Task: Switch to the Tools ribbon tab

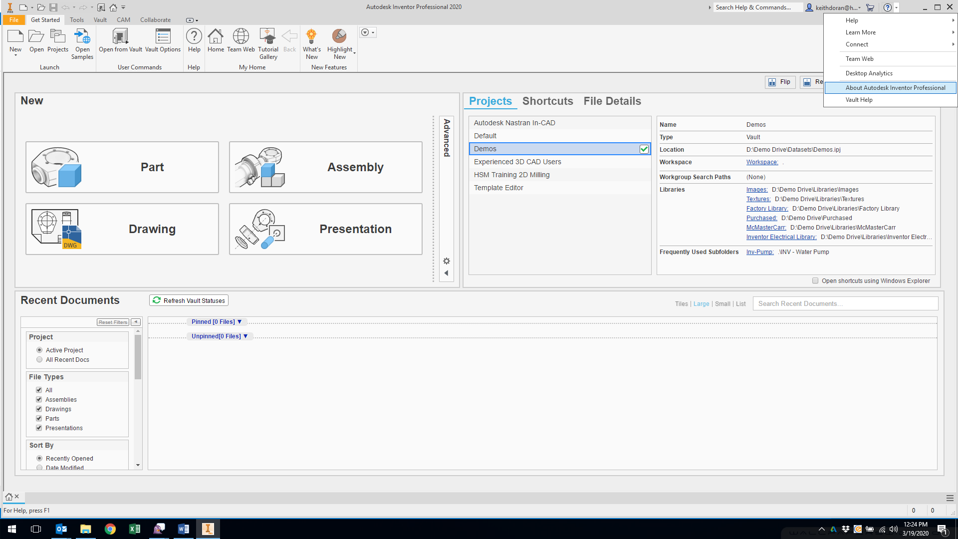Action: 77,20
